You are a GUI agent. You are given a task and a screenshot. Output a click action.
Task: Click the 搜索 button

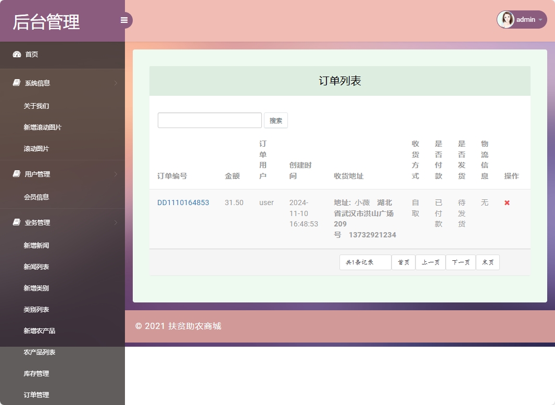pyautogui.click(x=276, y=120)
